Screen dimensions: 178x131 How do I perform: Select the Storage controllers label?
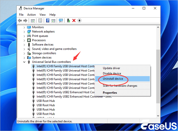click(x=44, y=53)
